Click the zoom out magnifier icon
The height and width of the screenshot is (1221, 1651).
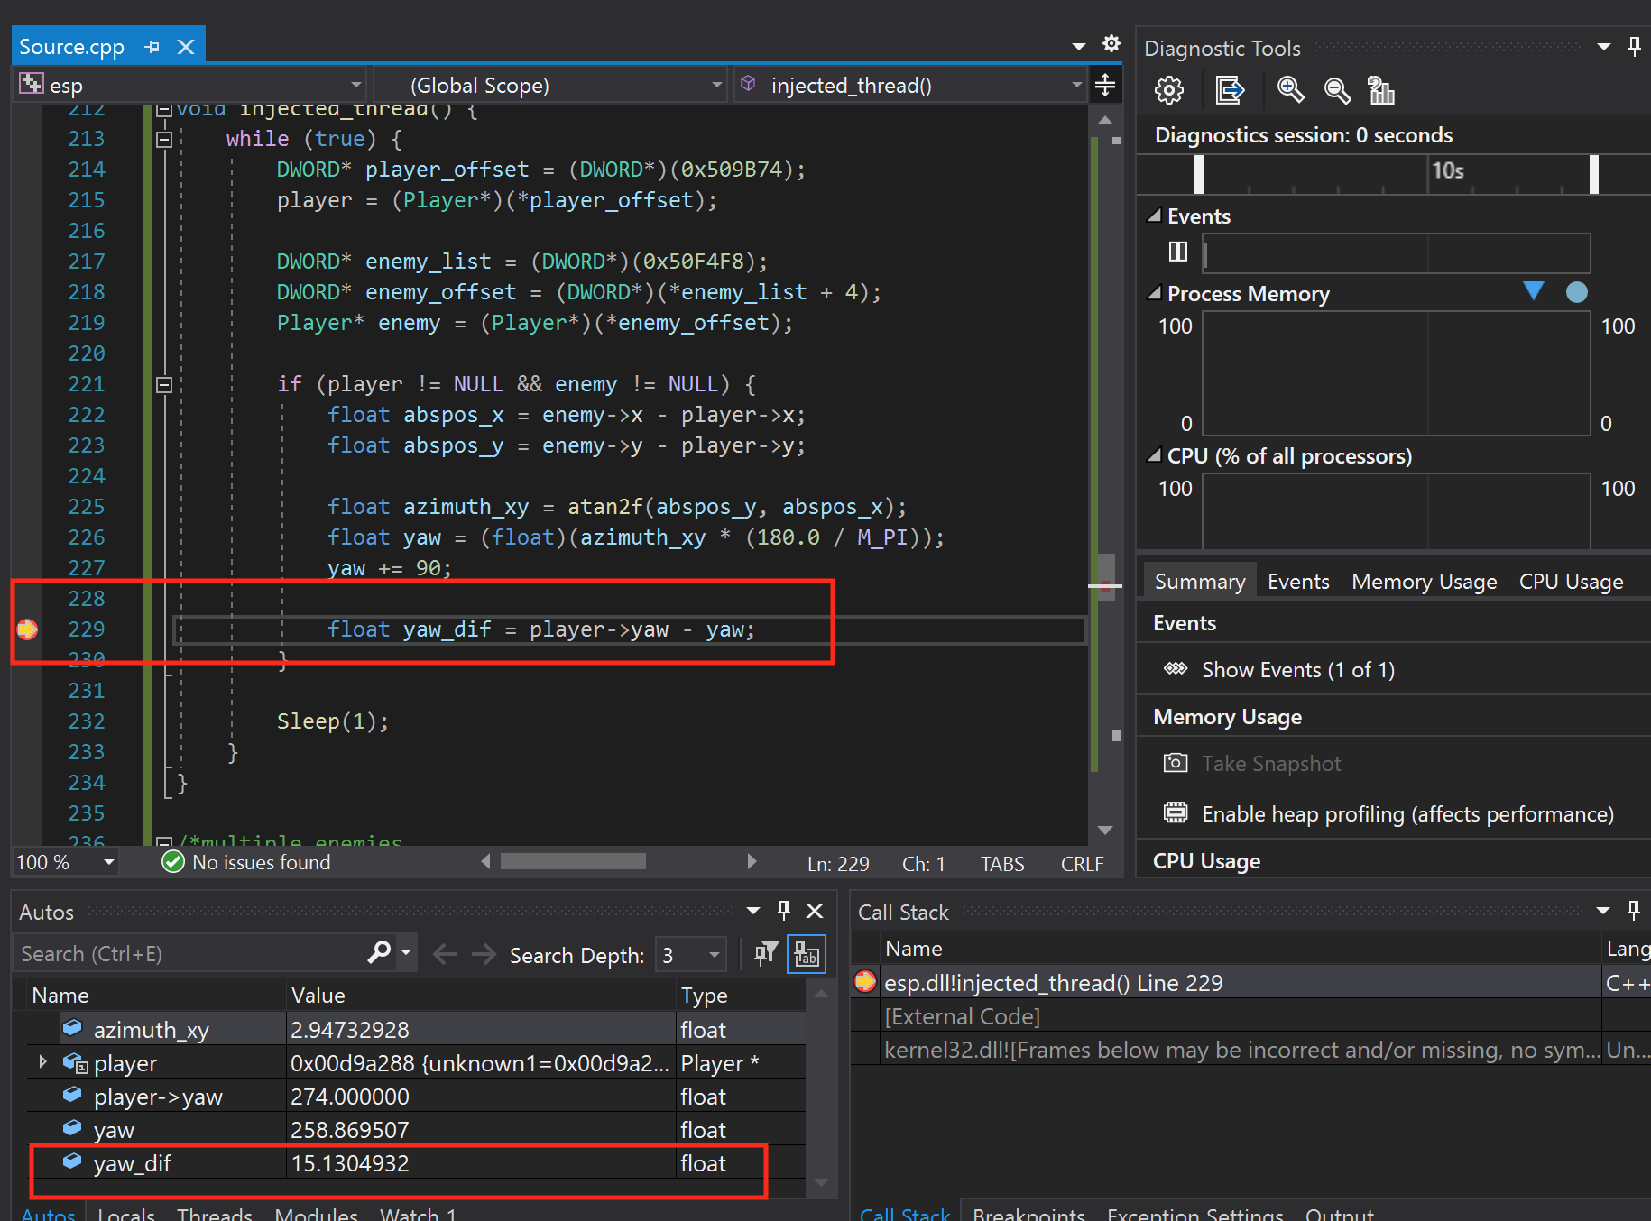click(1337, 90)
